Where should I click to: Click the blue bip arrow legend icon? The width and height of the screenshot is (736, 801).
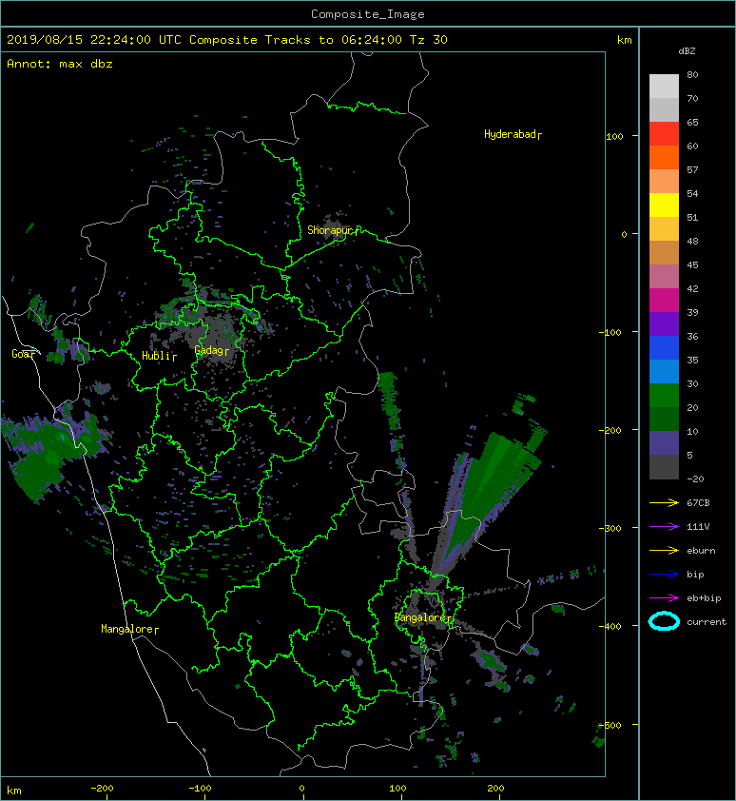(x=664, y=575)
